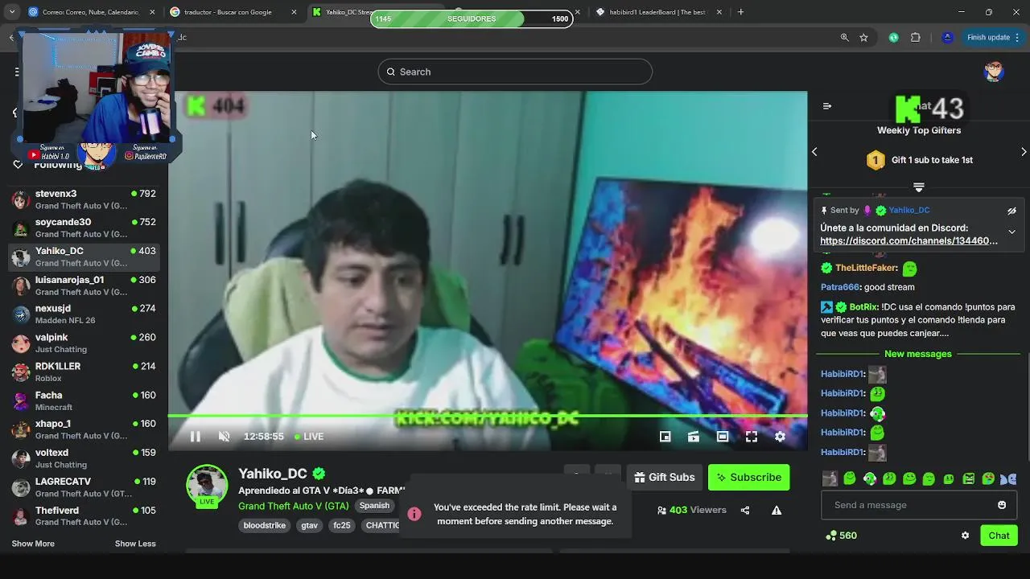Open Chrome extensions puzzle icon
The image size is (1030, 579).
(x=915, y=37)
